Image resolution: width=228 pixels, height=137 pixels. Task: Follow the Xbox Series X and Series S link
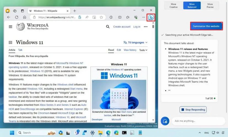[55, 105]
